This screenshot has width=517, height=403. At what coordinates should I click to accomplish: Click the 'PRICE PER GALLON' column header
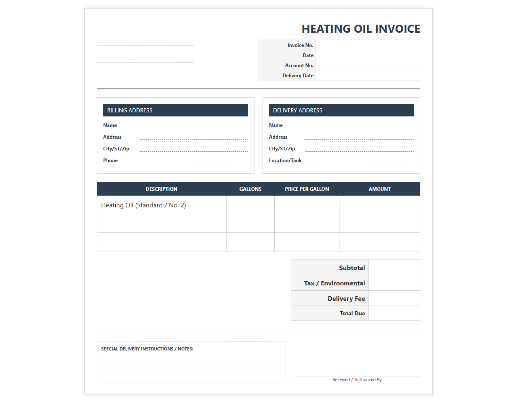(x=307, y=189)
